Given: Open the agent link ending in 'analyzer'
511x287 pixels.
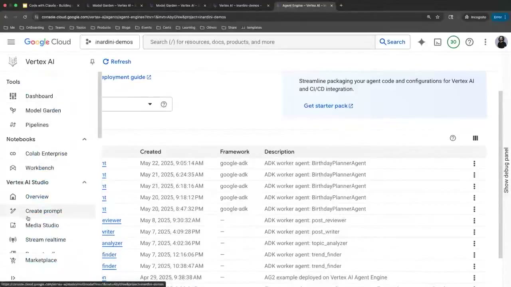Looking at the screenshot, I should click(112, 243).
